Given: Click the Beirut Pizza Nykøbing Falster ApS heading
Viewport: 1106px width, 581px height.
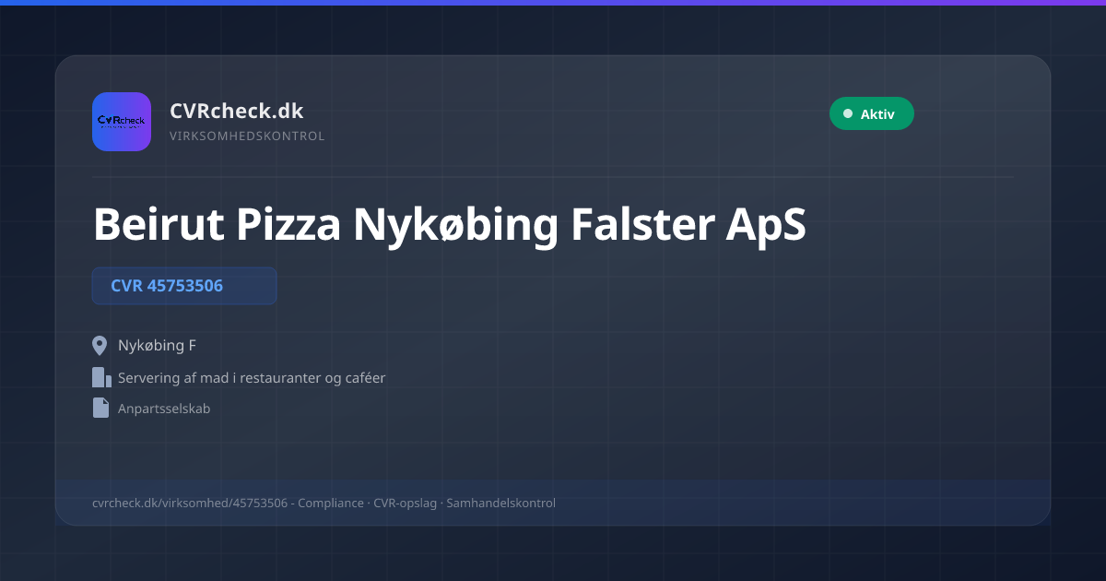Looking at the screenshot, I should (x=450, y=225).
